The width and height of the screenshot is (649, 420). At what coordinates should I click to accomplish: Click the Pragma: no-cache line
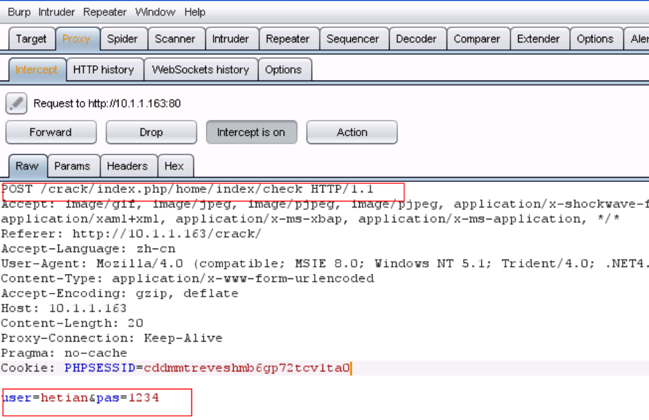click(x=64, y=353)
